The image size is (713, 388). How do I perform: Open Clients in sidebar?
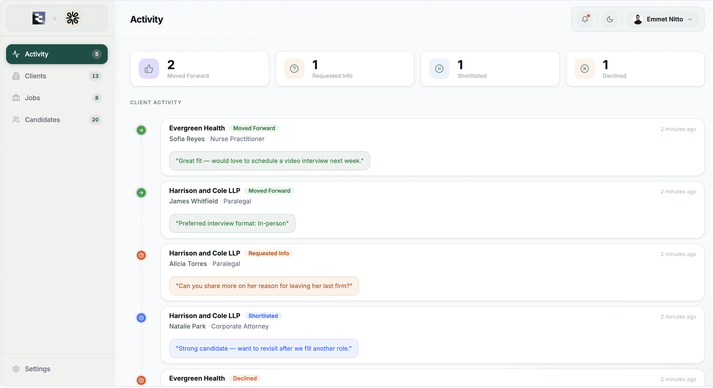(x=57, y=76)
